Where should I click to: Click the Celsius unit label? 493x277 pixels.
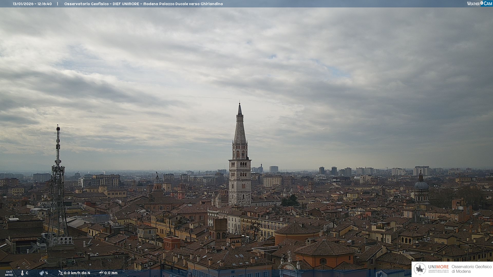(27, 273)
